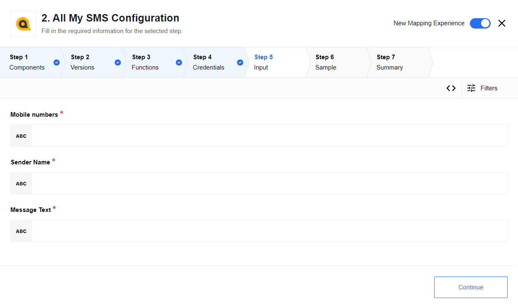Focus the Mobile numbers input field
This screenshot has width=518, height=308.
(x=270, y=136)
